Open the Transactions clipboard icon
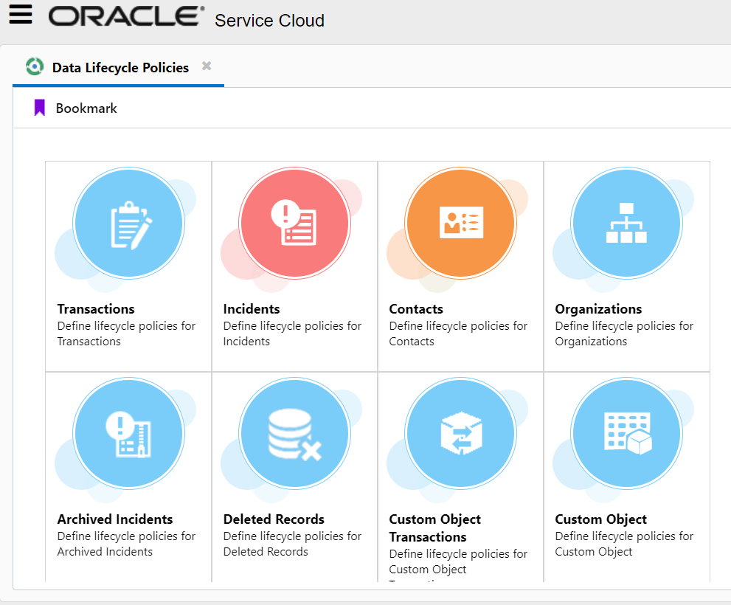The image size is (731, 605). click(128, 224)
